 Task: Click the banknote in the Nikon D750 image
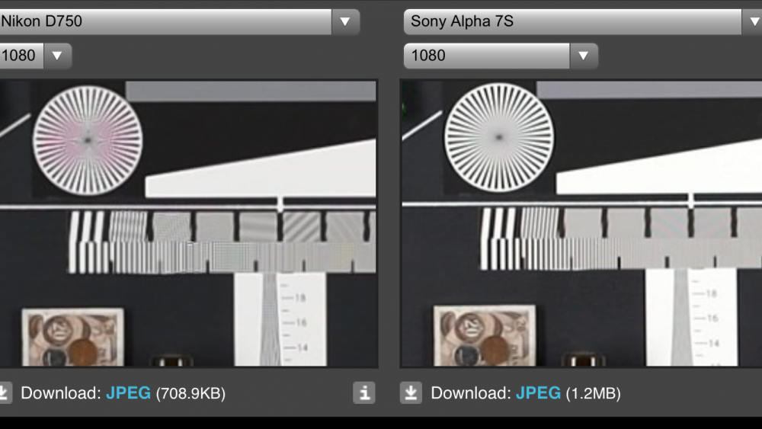click(72, 338)
